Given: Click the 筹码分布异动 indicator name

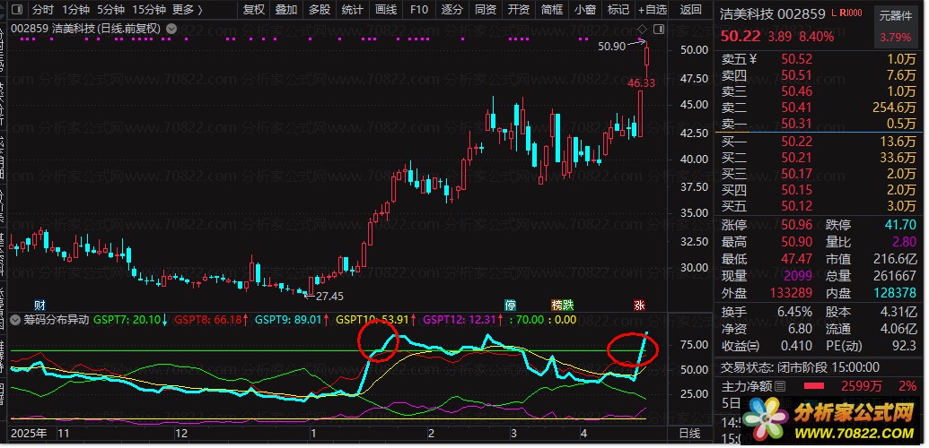Looking at the screenshot, I should point(57,320).
